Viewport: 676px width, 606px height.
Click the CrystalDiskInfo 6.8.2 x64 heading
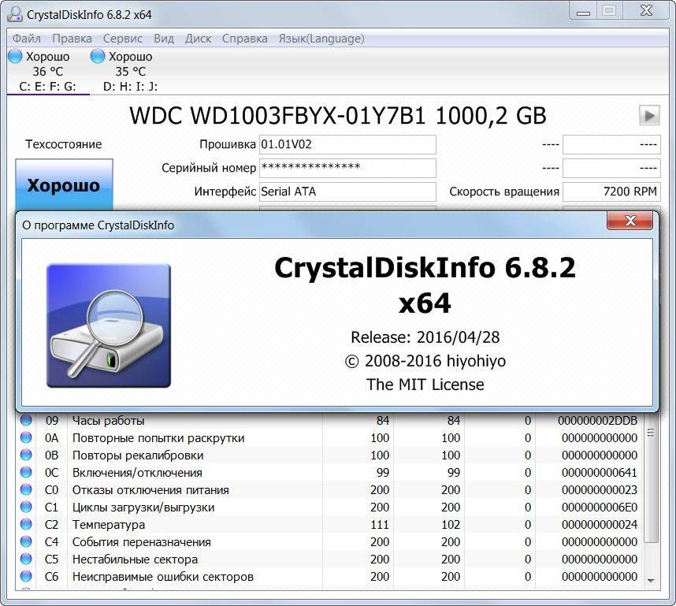425,285
